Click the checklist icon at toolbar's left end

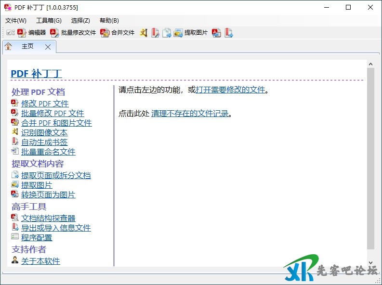[10, 33]
